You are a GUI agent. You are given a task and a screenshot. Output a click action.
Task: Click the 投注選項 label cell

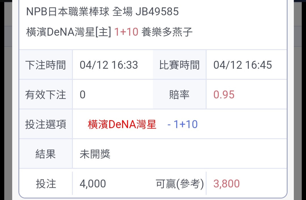pos(46,124)
